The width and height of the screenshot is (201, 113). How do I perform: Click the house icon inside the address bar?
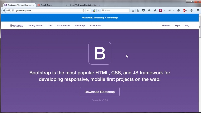(x=83, y=10)
